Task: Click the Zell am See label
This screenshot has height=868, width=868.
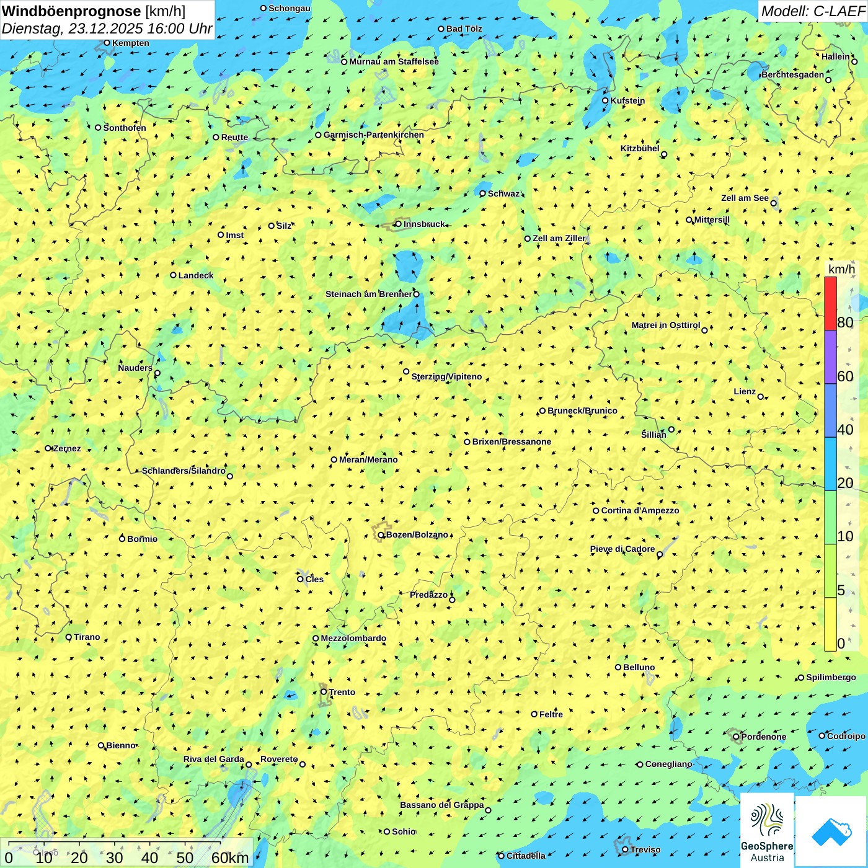Action: click(x=745, y=198)
